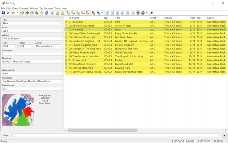Load playlist via the folder-play icon
The height and width of the screenshot is (143, 228).
tap(32, 13)
